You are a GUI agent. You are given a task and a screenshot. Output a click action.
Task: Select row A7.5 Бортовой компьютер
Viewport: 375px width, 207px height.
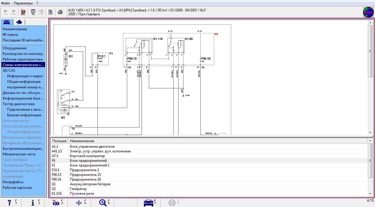point(209,156)
